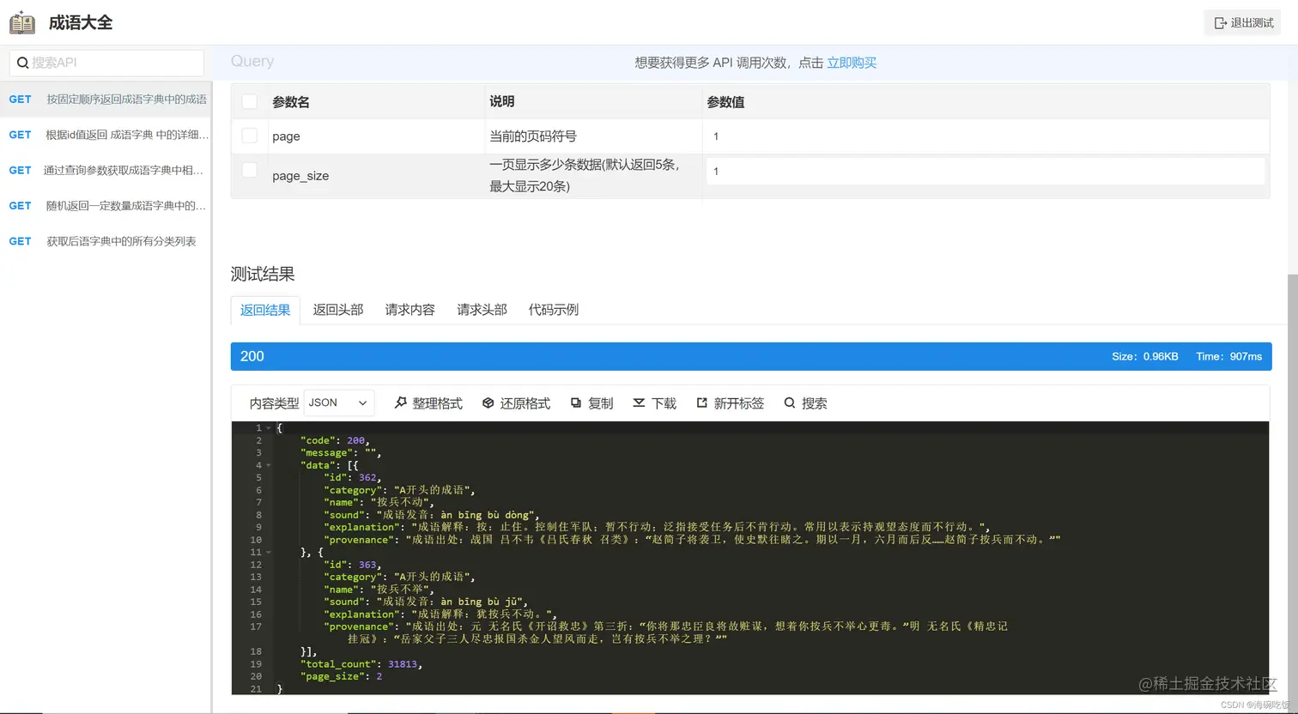1298x714 pixels.
Task: Toggle the select-all checkbox in parameter header
Action: [250, 101]
